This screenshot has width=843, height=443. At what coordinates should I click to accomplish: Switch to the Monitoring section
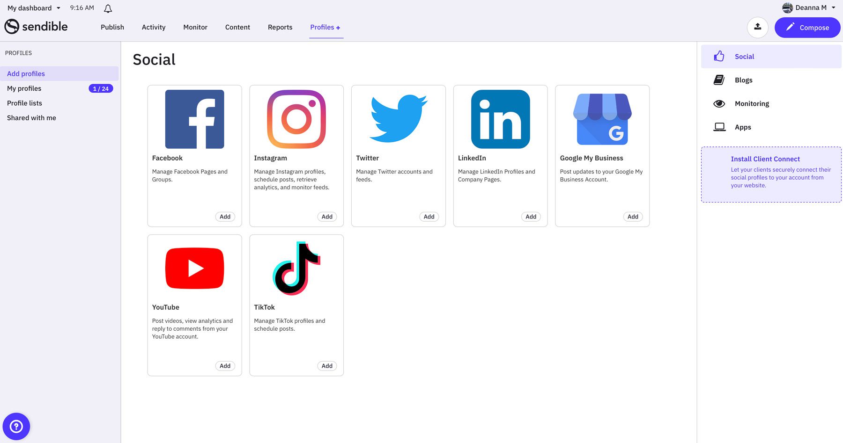point(751,103)
